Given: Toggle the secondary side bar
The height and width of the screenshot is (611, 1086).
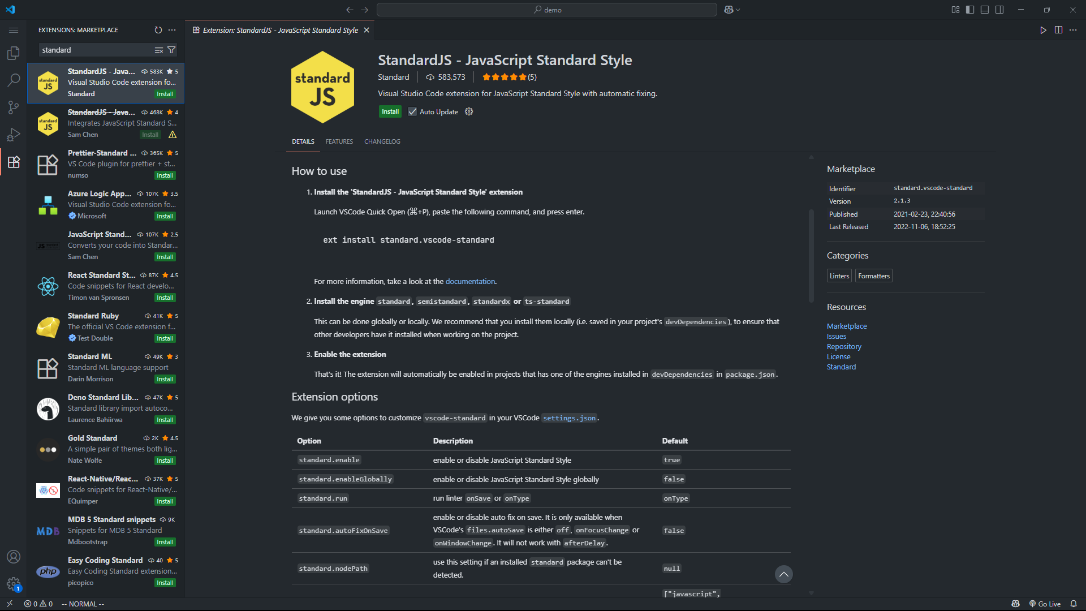Looking at the screenshot, I should [x=999, y=10].
